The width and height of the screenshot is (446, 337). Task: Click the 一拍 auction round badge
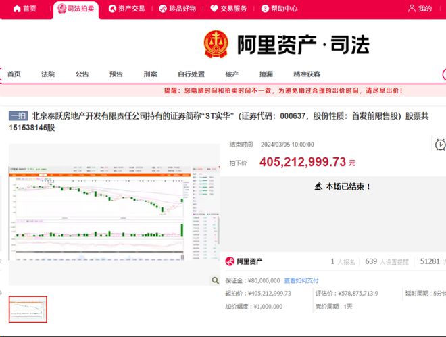18,116
